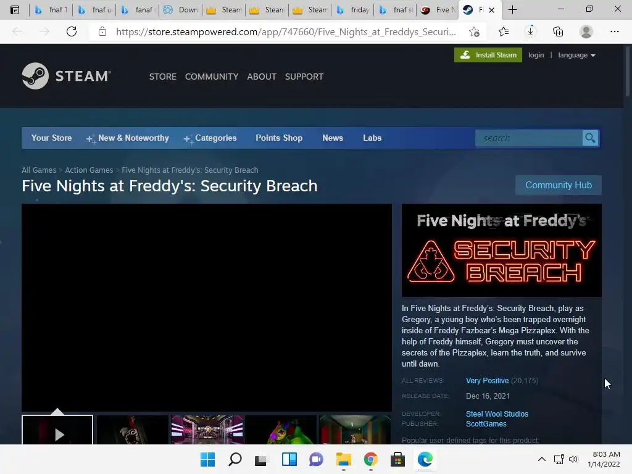Image resolution: width=632 pixels, height=474 pixels.
Task: Select the pink neon atrium screenshot thumbnail
Action: pyautogui.click(x=207, y=430)
